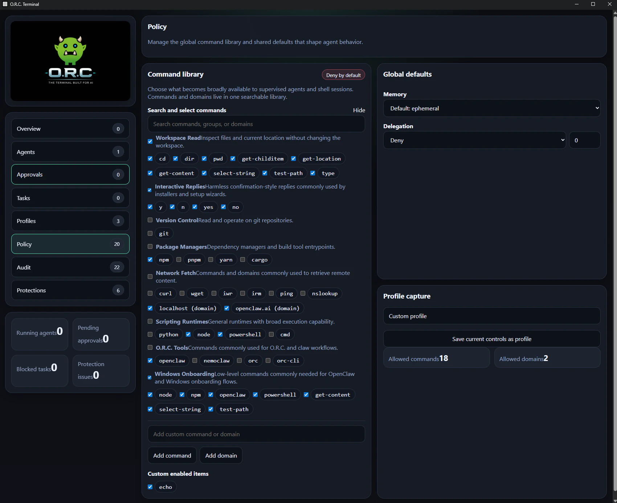
Task: Click the Running agents counter card
Action: point(40,334)
